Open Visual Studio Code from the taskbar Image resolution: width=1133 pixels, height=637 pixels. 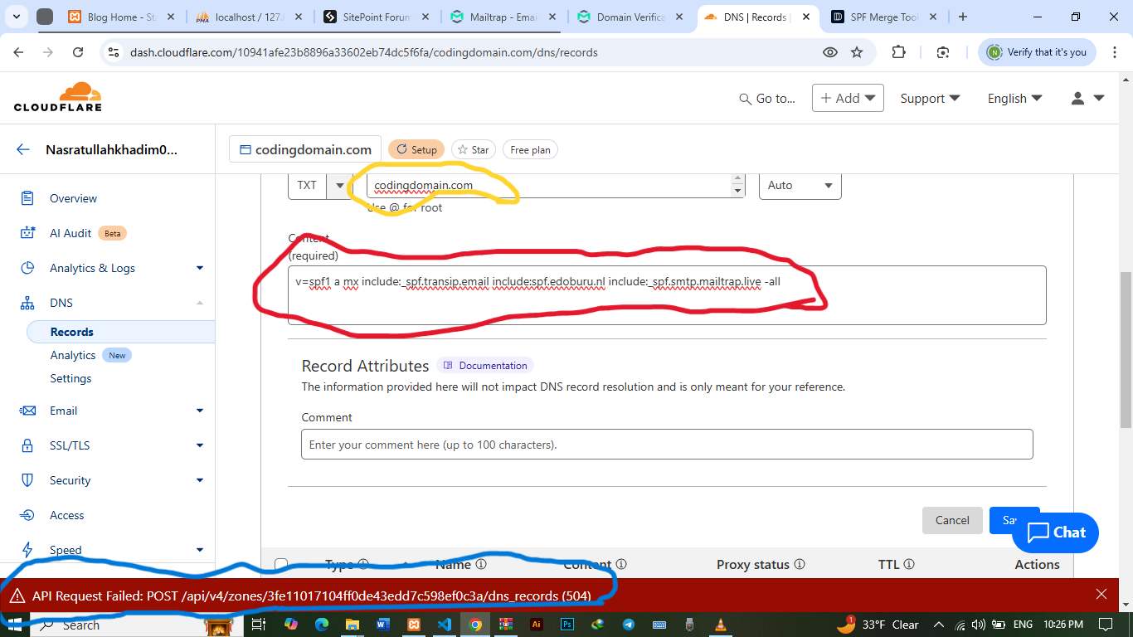[445, 625]
